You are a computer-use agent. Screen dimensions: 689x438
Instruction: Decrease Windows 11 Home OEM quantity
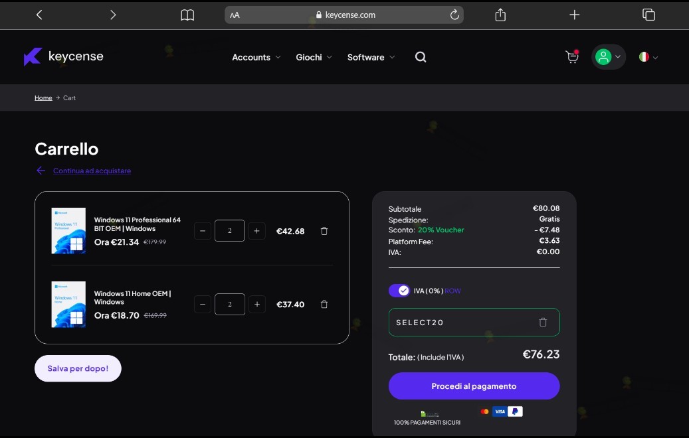[203, 304]
